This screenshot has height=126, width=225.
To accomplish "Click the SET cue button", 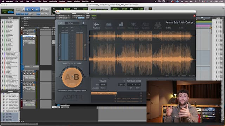I will pos(130,88).
